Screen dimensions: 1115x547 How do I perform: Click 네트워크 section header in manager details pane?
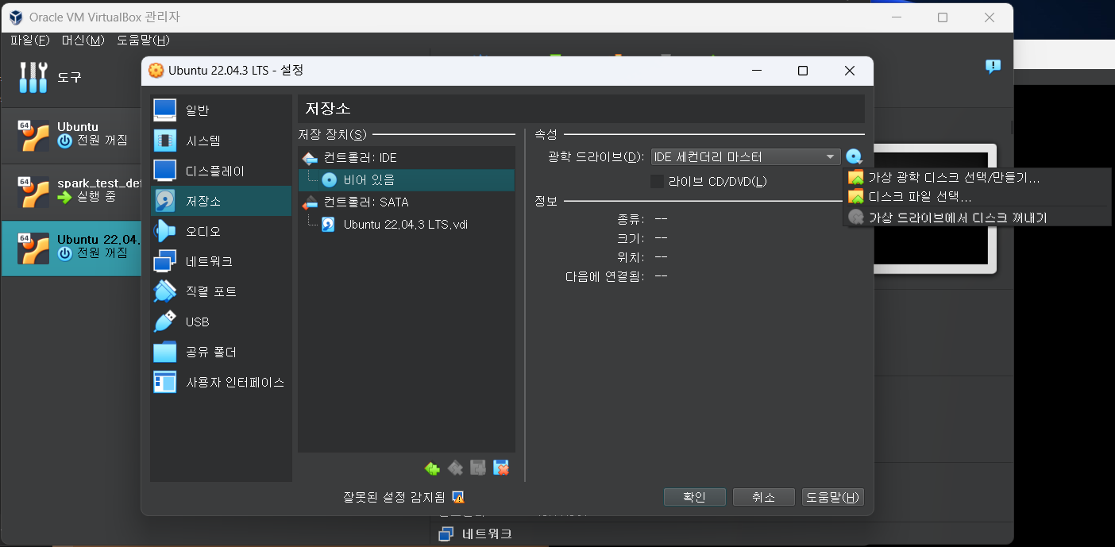[x=486, y=534]
